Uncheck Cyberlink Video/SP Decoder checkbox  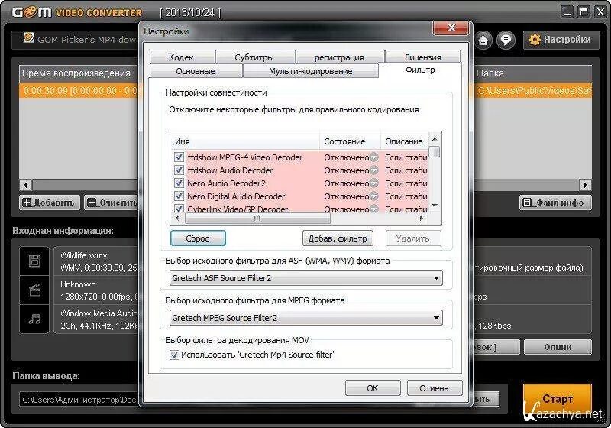pos(179,209)
